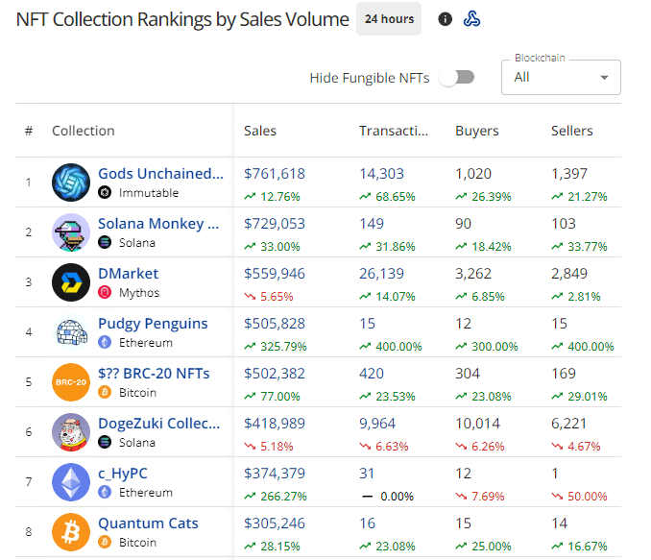Open the c_HyPC collection link
Image resolution: width=651 pixels, height=560 pixels.
click(x=123, y=474)
